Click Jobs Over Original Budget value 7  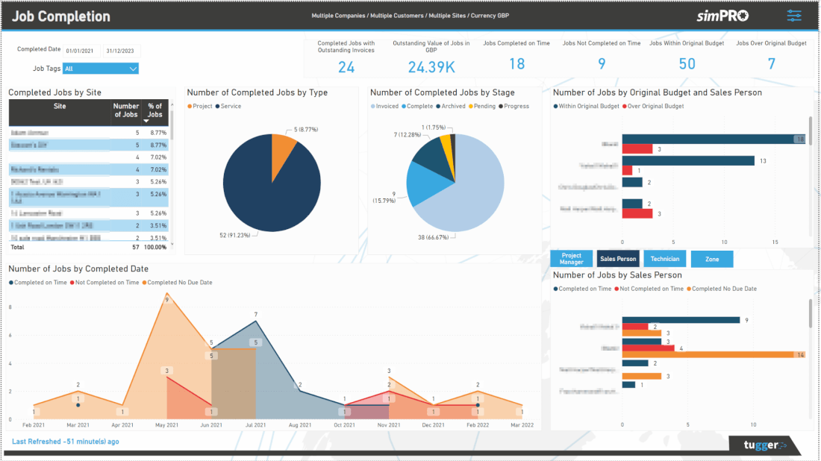point(771,64)
